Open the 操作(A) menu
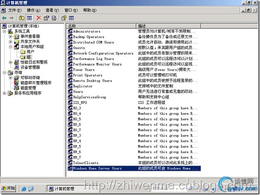Image resolution: width=260 pixels, height=195 pixels. point(34,10)
